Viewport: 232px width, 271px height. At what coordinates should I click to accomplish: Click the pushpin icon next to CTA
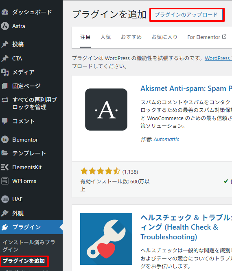coord(5,58)
